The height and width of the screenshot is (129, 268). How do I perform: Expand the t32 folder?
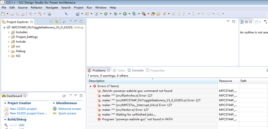[x=9, y=56]
